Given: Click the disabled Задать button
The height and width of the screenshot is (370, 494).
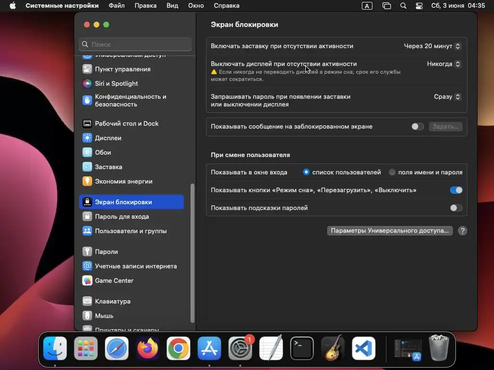Looking at the screenshot, I should 445,127.
